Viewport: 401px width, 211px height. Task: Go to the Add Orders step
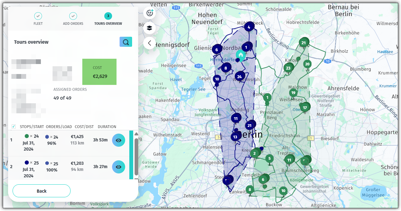(x=73, y=19)
